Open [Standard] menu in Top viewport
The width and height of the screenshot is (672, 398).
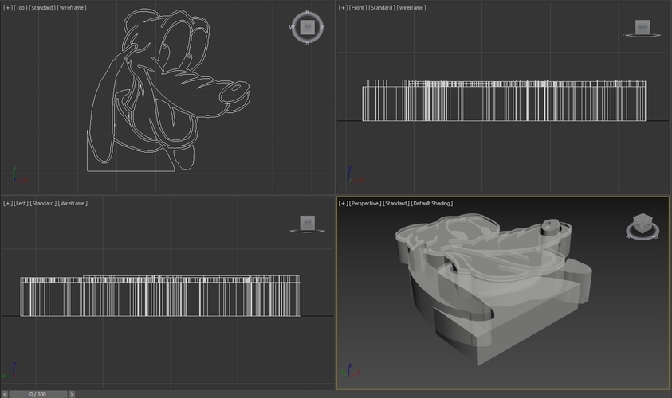(42, 8)
